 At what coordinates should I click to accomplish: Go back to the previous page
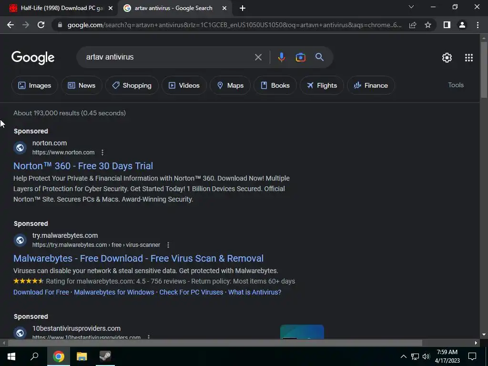[x=10, y=25]
